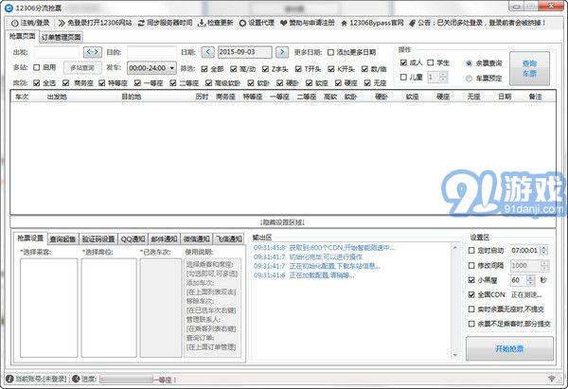The width and height of the screenshot is (568, 389).
Task: Adjust 定时启动 time stepper 07:00:01
Action: (544, 250)
